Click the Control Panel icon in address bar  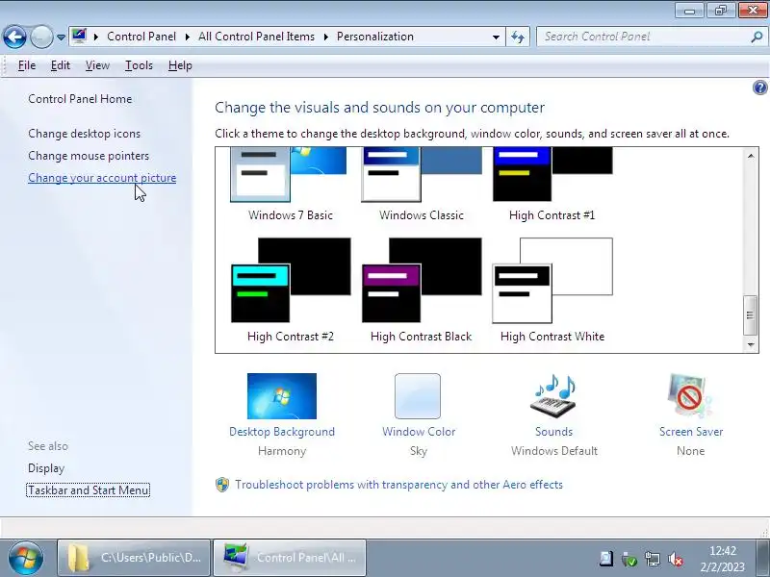coord(79,36)
